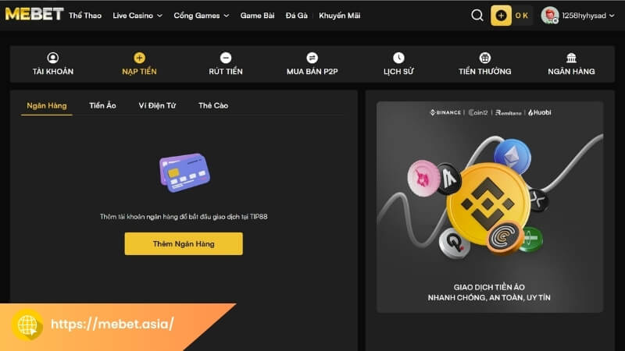The image size is (625, 351).
Task: Select the Thẻ Cào tab
Action: 213,105
